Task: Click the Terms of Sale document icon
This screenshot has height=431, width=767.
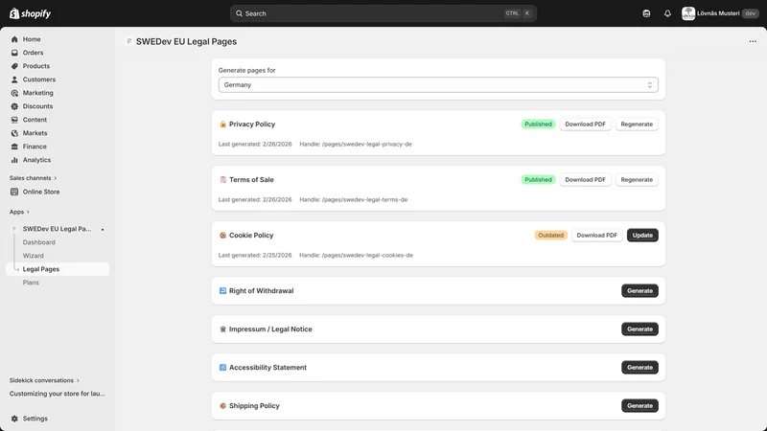Action: (x=222, y=180)
